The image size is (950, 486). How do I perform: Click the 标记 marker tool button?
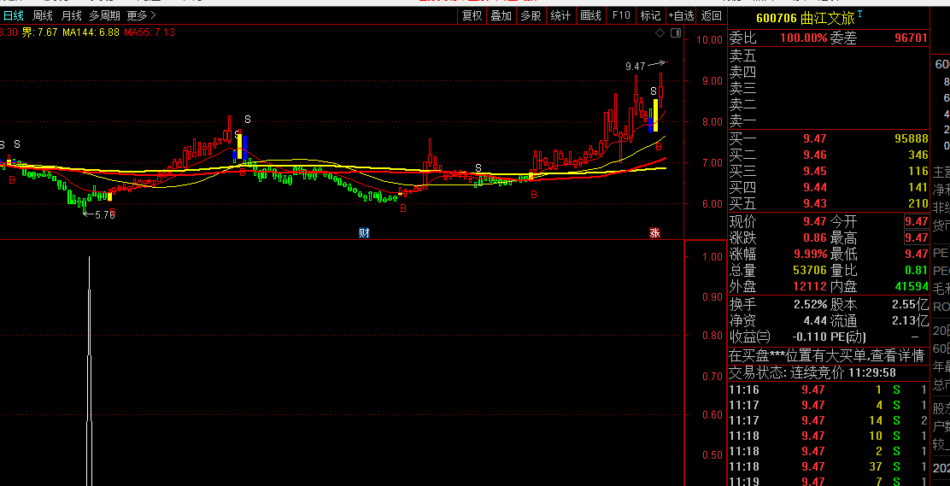tap(650, 15)
